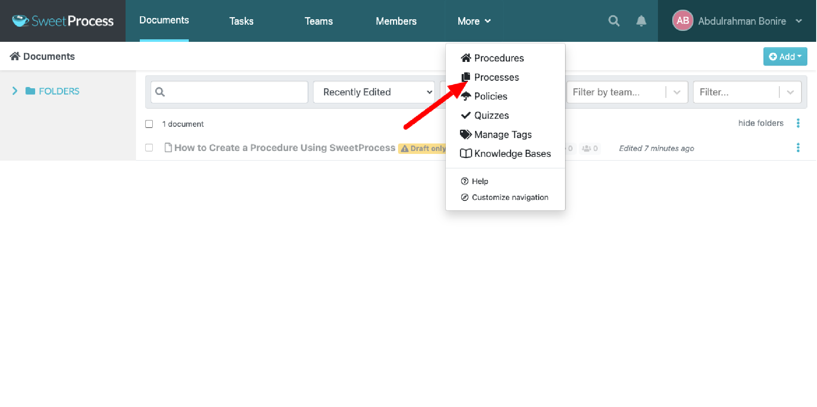The image size is (817, 407).
Task: Switch to the Teams tab
Action: [319, 21]
